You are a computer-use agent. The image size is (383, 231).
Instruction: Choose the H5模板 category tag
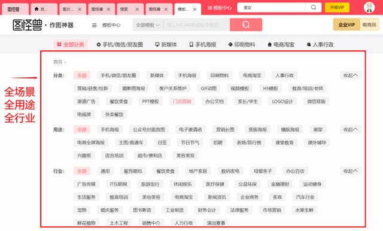270,89
